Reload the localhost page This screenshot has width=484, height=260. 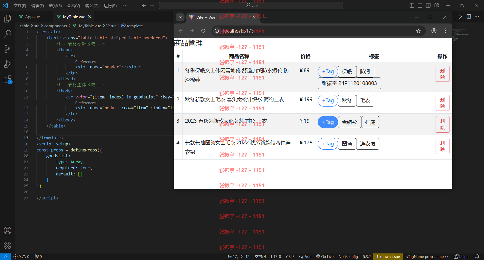203,31
